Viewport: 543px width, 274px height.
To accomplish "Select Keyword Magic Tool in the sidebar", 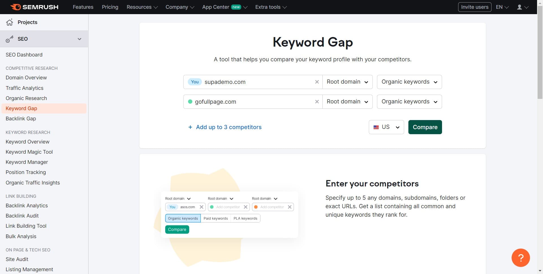I will point(29,152).
